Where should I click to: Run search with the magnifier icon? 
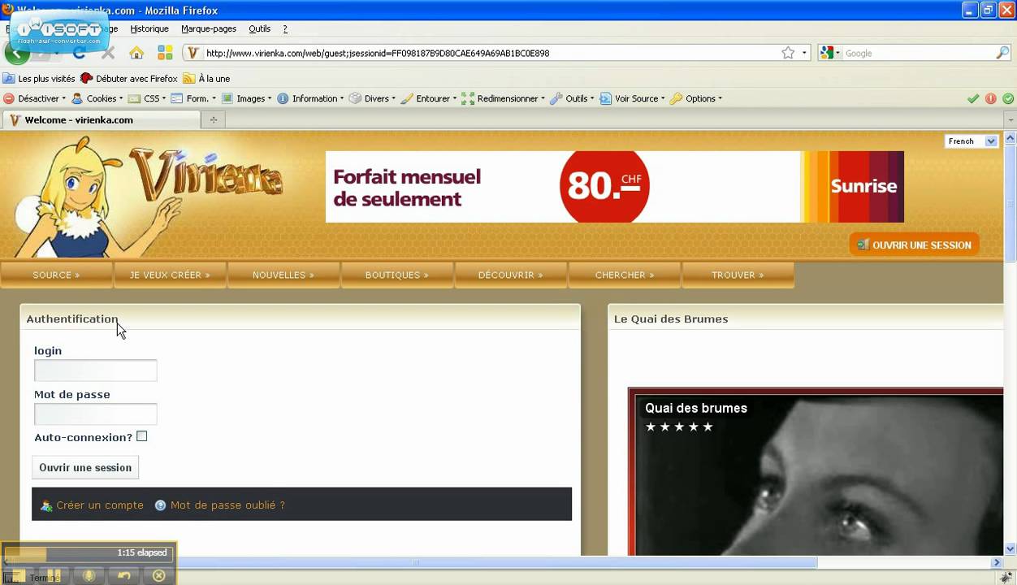click(x=1002, y=53)
